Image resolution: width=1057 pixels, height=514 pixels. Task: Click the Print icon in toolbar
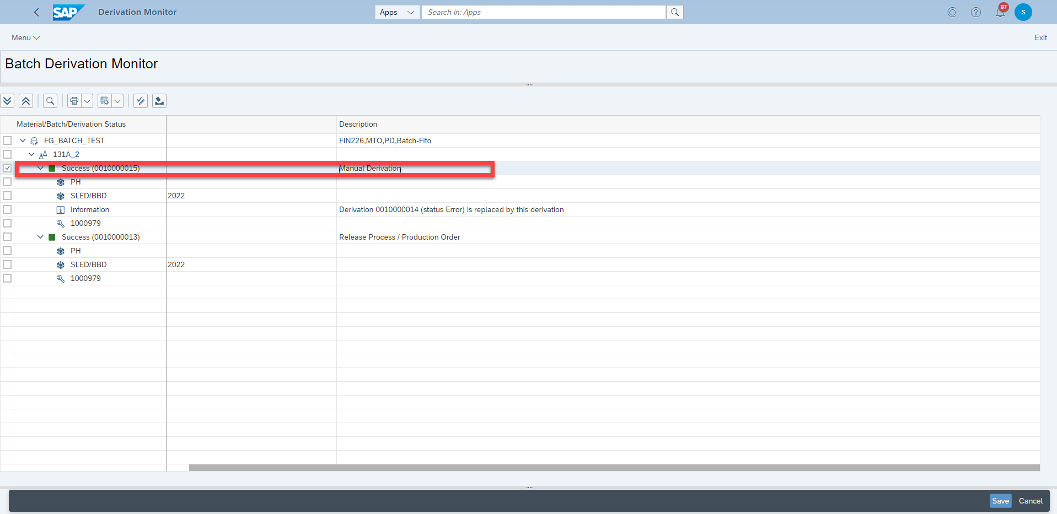pos(74,101)
